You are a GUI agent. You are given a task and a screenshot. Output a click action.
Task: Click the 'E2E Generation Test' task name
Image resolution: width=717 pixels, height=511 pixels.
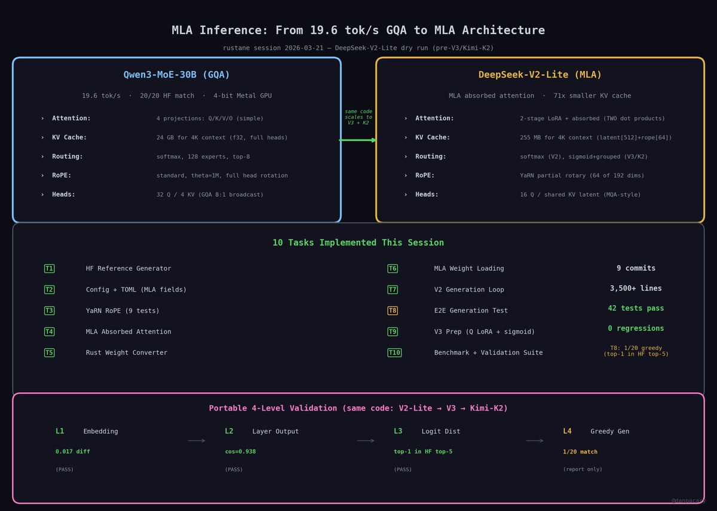click(471, 310)
